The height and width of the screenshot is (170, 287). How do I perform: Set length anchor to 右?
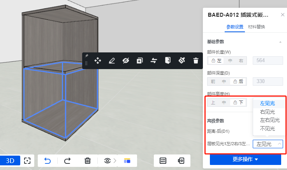point(241,61)
